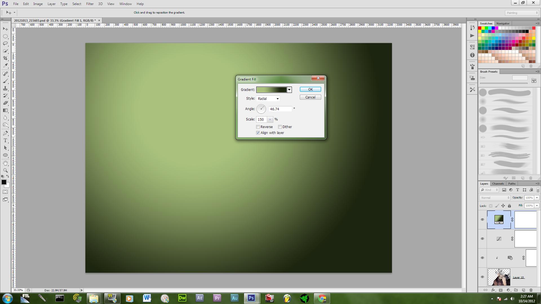
Task: Select the Lasso tool
Action: coord(5,44)
